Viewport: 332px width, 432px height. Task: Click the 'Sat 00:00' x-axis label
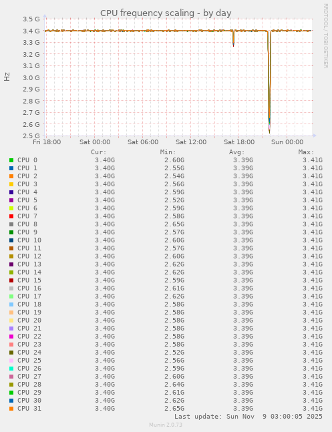[95, 142]
